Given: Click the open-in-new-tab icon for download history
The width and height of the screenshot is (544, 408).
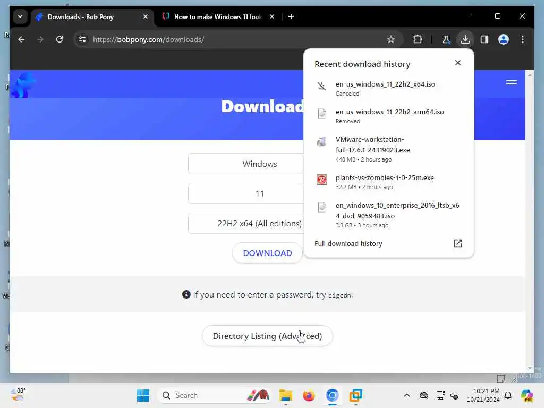Looking at the screenshot, I should pos(458,243).
